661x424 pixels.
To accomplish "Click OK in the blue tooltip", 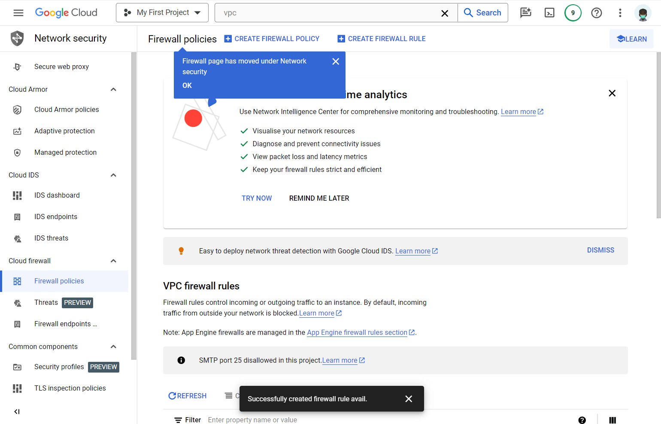I will click(187, 85).
